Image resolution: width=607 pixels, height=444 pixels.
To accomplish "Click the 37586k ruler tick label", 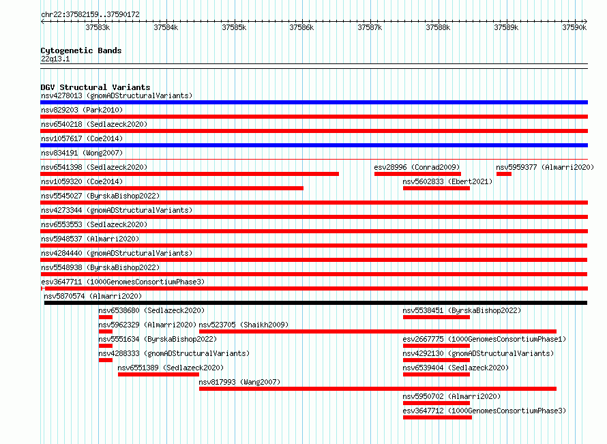I will click(301, 27).
